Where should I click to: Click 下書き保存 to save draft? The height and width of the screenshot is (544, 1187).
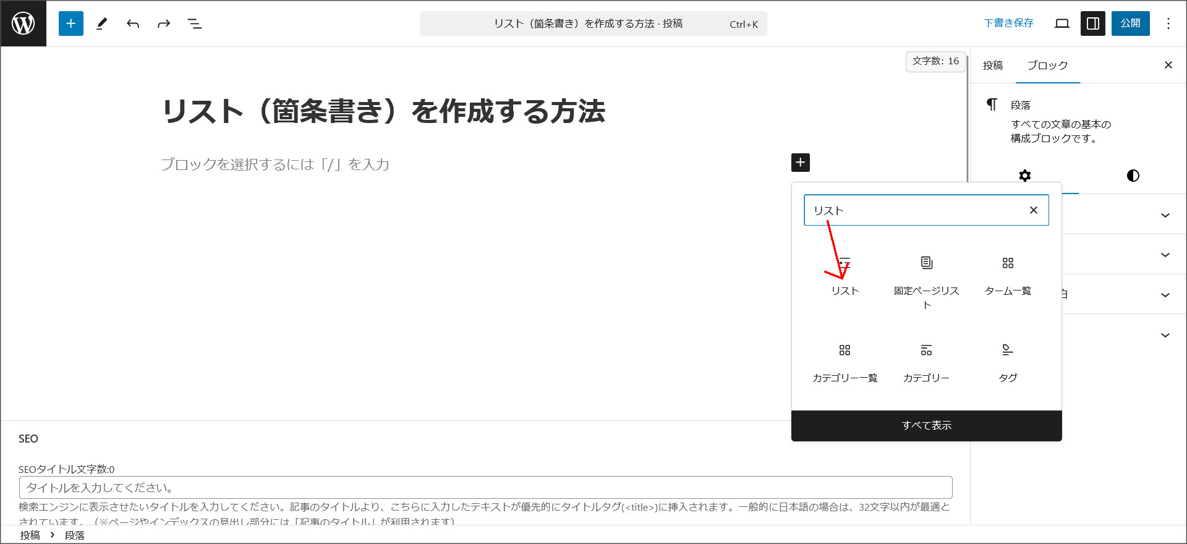coord(1008,23)
